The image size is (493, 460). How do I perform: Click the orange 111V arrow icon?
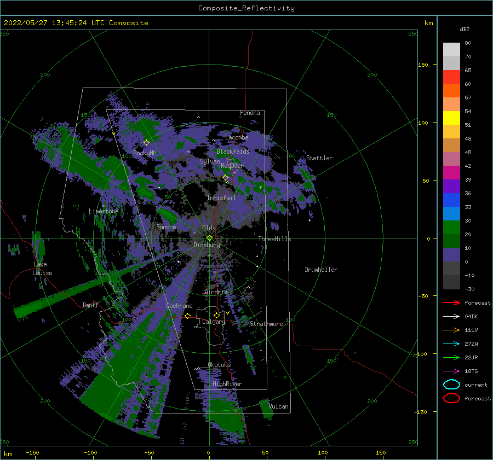tap(451, 330)
